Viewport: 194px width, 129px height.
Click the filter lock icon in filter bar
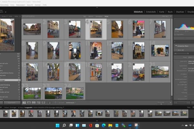[171, 16]
